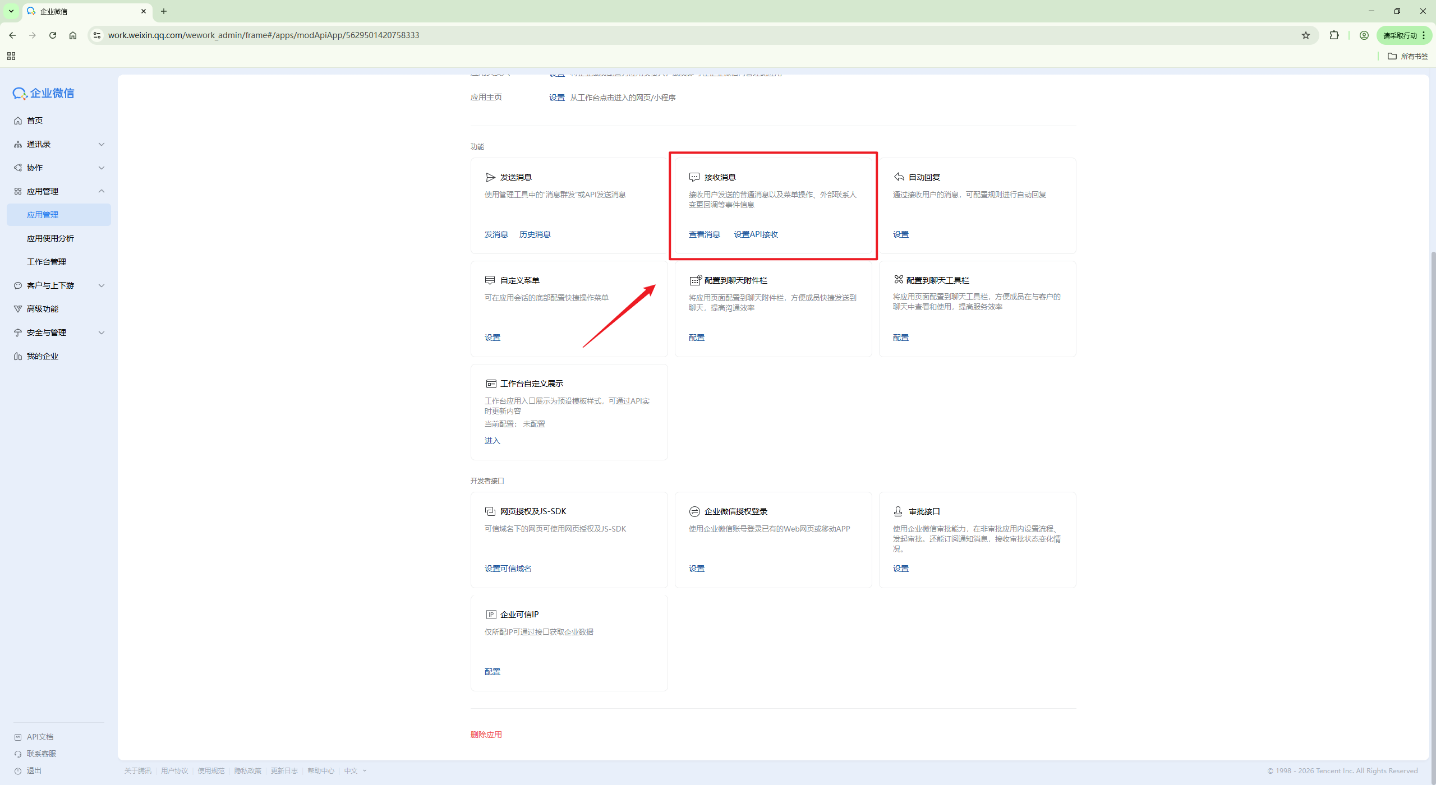1436x785 pixels.
Task: Reload the page in browser
Action: tap(53, 35)
